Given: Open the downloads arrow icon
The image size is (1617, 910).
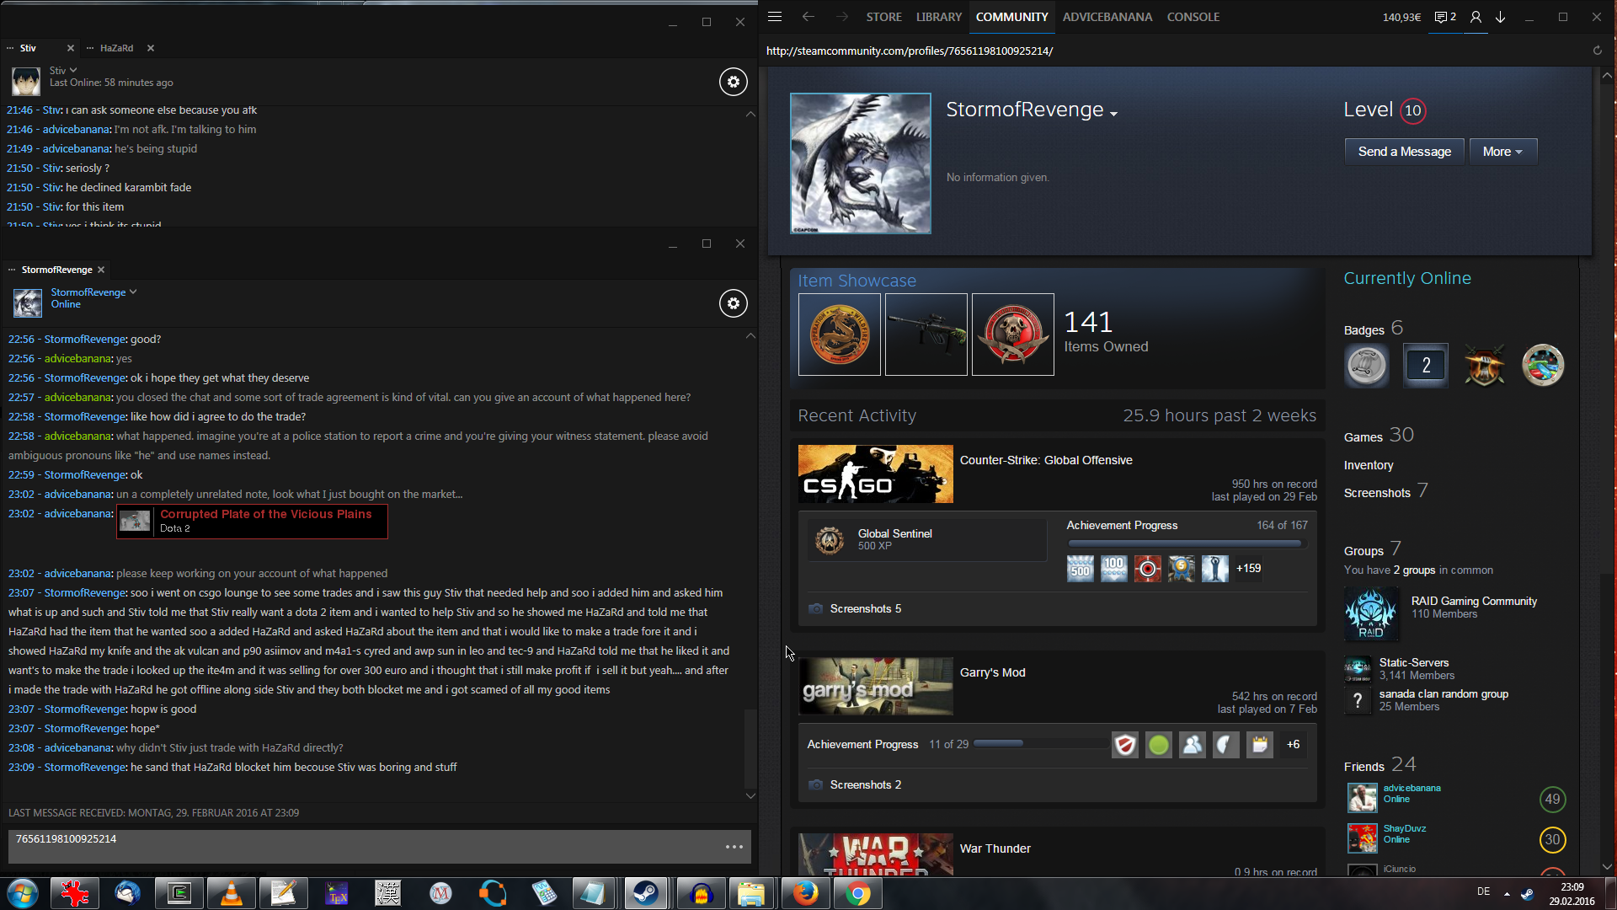Looking at the screenshot, I should point(1500,17).
